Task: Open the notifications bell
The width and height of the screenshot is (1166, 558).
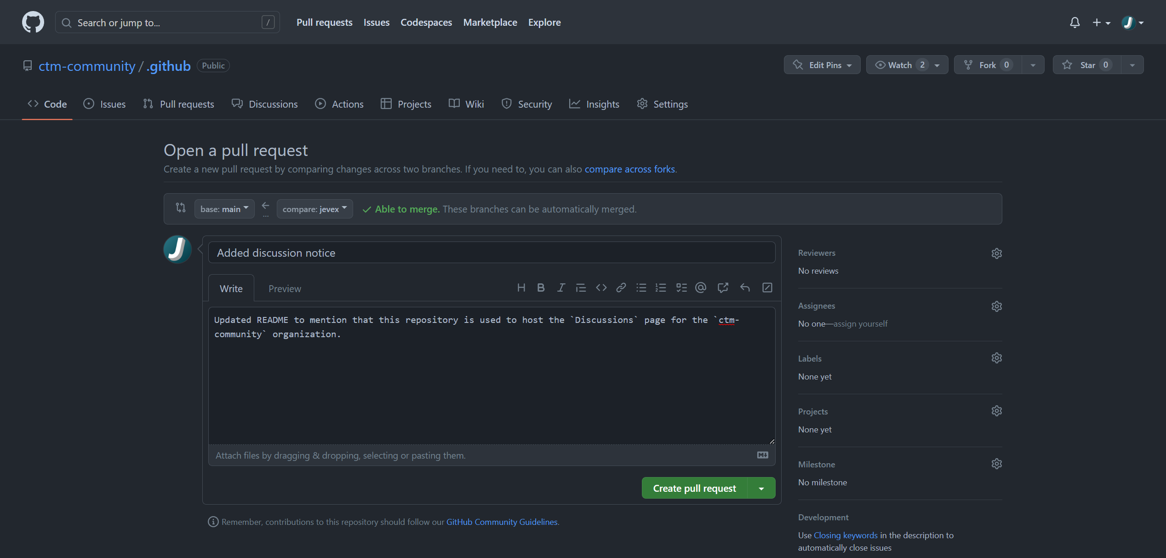Action: pos(1075,23)
